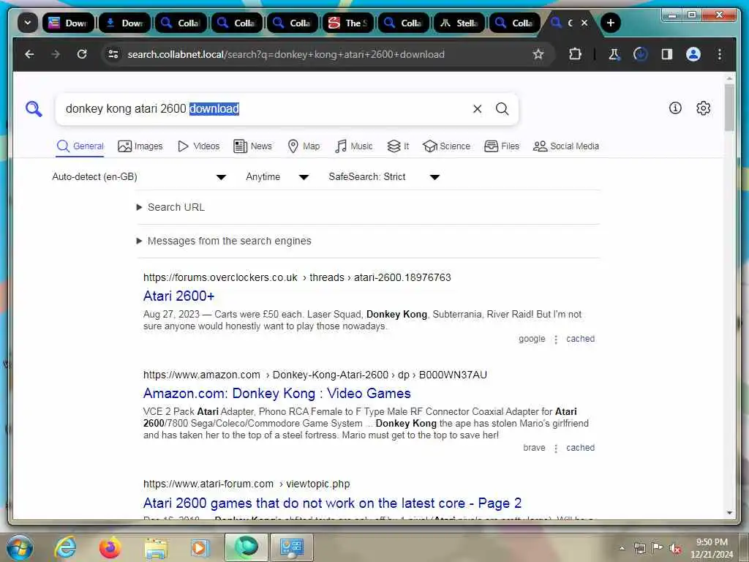This screenshot has height=562, width=749.
Task: Click the browser forward arrow
Action: (56, 54)
